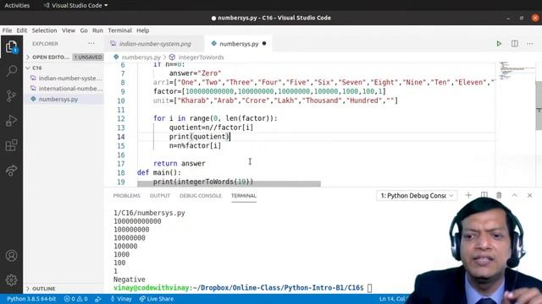Kill terminal with trash icon
This screenshot has width=542, height=304.
[x=499, y=195]
